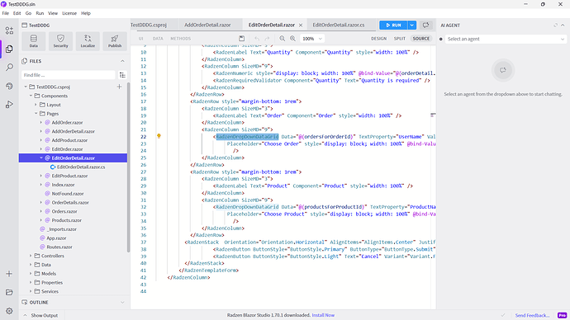Image resolution: width=570 pixels, height=320 pixels.
Task: Click the Pro badge in status bar
Action: [x=562, y=315]
